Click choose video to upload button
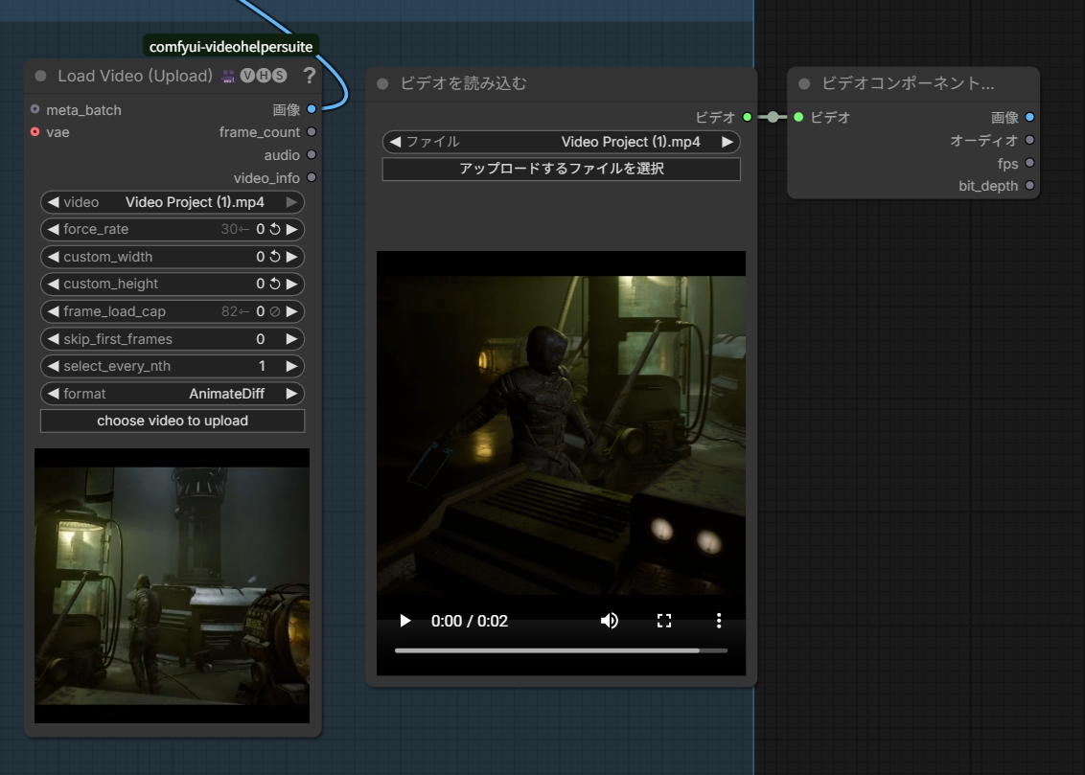 click(173, 421)
